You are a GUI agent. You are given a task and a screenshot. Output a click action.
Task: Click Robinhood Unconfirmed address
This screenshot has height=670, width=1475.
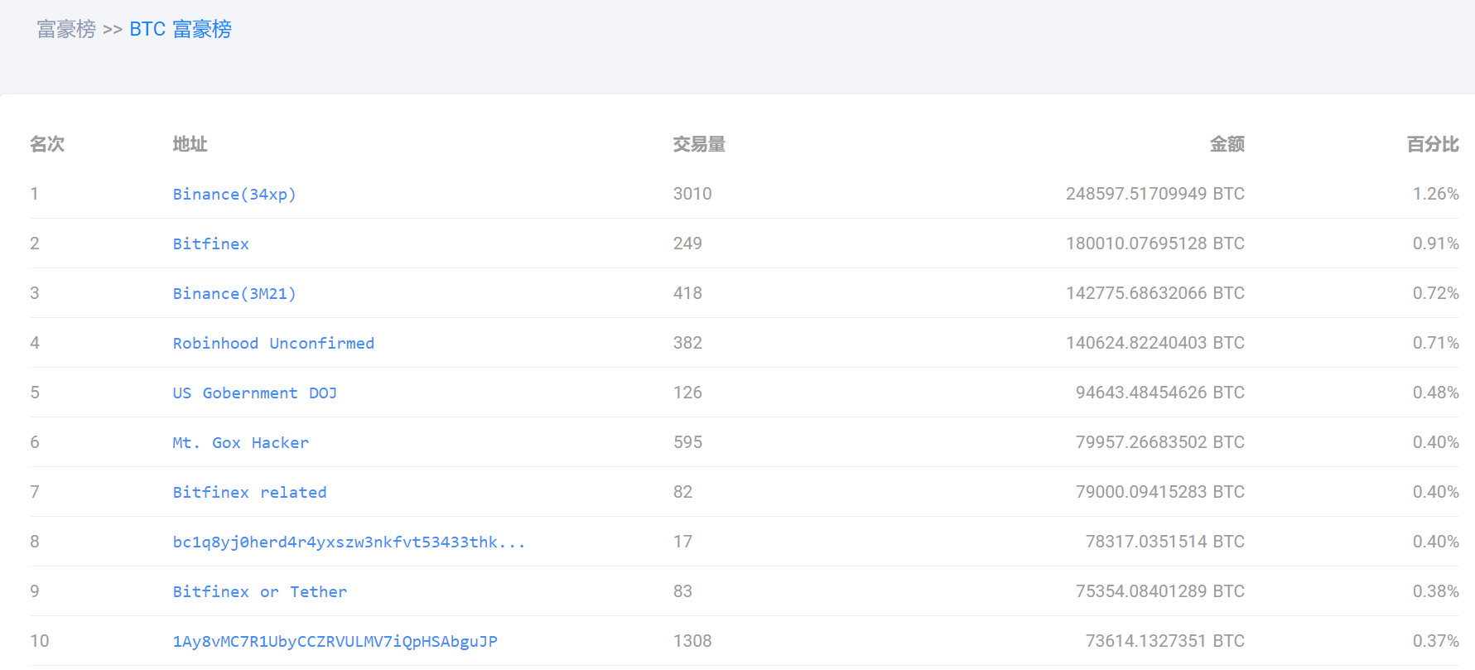pos(273,343)
